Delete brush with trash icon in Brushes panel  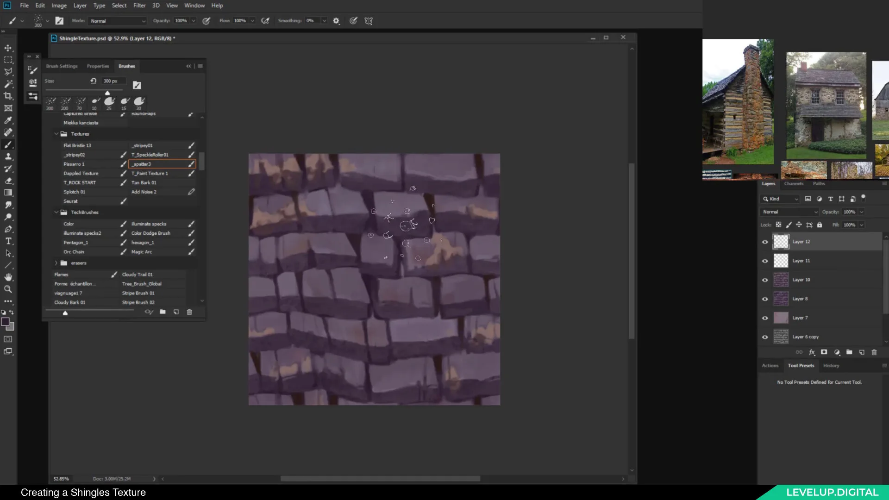[189, 312]
